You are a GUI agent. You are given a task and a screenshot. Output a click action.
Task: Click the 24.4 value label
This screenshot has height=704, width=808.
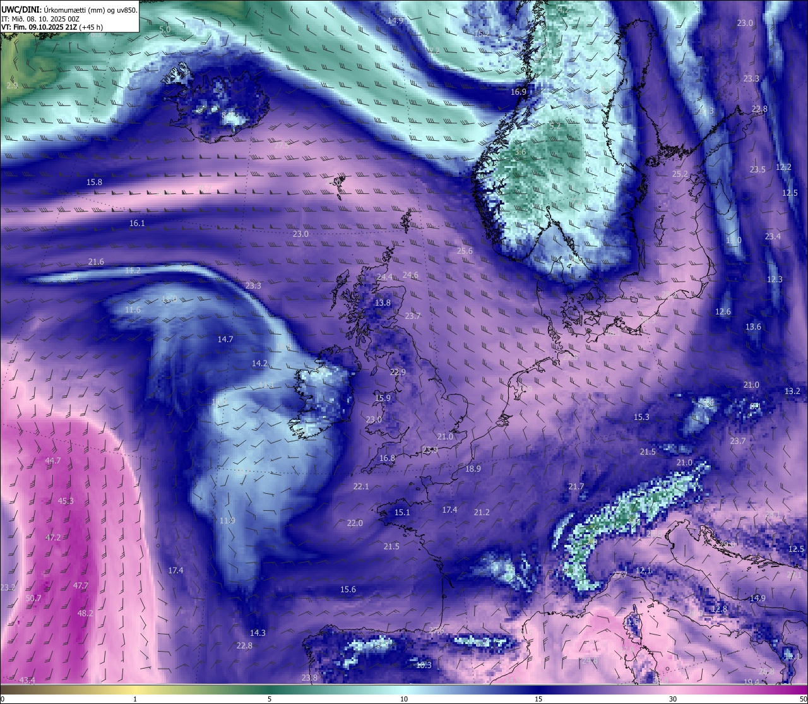[384, 277]
